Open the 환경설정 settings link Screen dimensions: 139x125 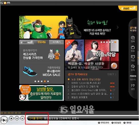coord(116,123)
